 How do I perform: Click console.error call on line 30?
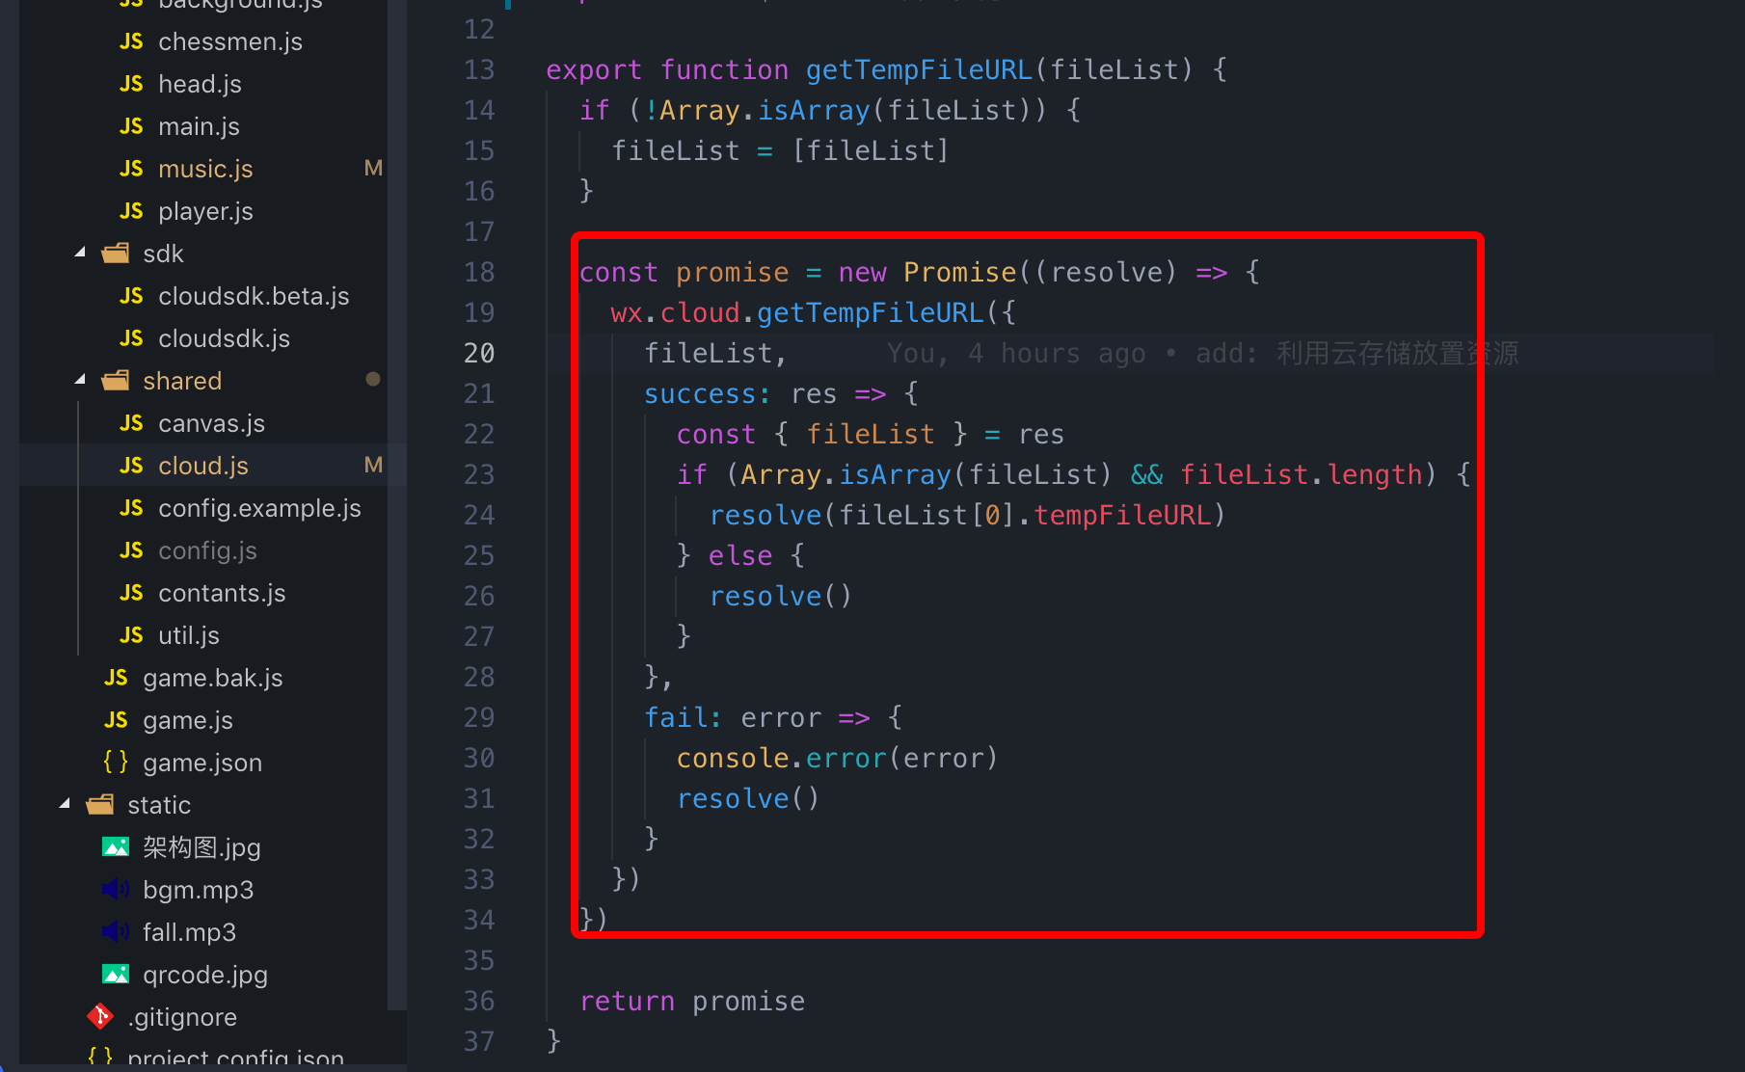coord(837,758)
